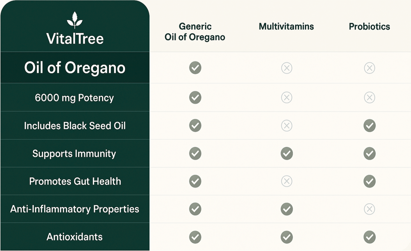Click Multivitamins checkmark in Antioxidants row
Image resolution: width=411 pixels, height=251 pixels.
click(x=287, y=237)
